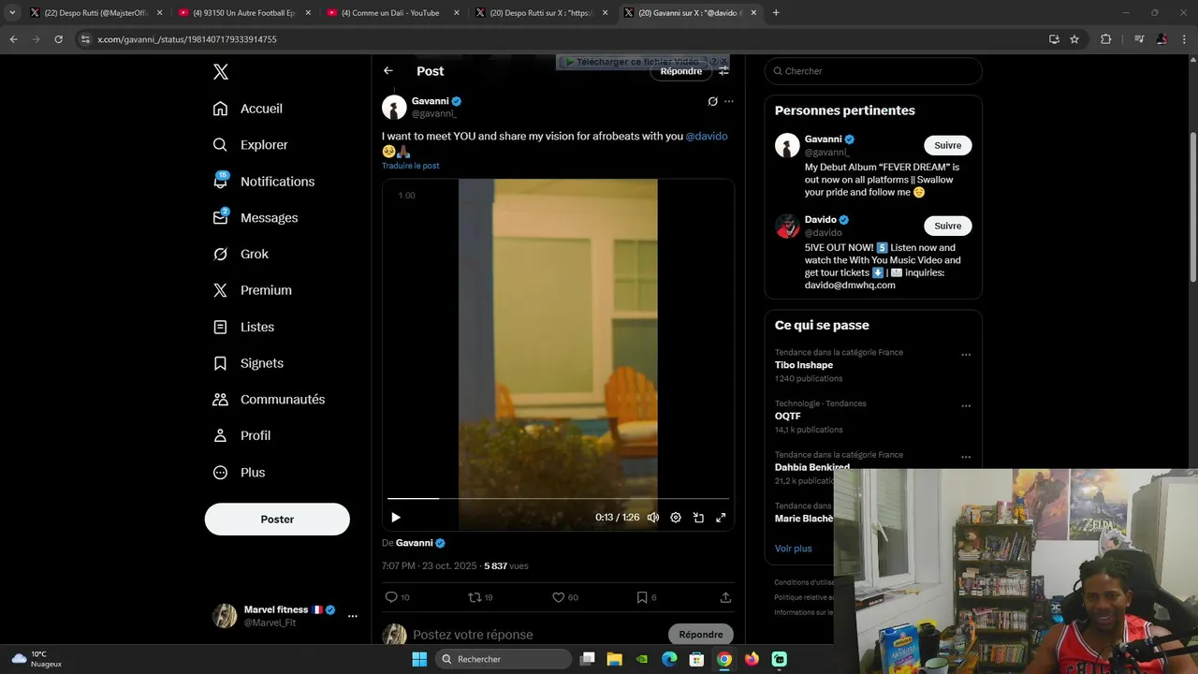Toggle picture-in-picture for the video
Image resolution: width=1198 pixels, height=674 pixels.
coord(698,518)
